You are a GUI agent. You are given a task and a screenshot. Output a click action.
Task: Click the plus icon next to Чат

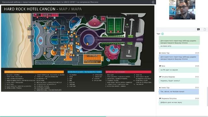point(162,34)
